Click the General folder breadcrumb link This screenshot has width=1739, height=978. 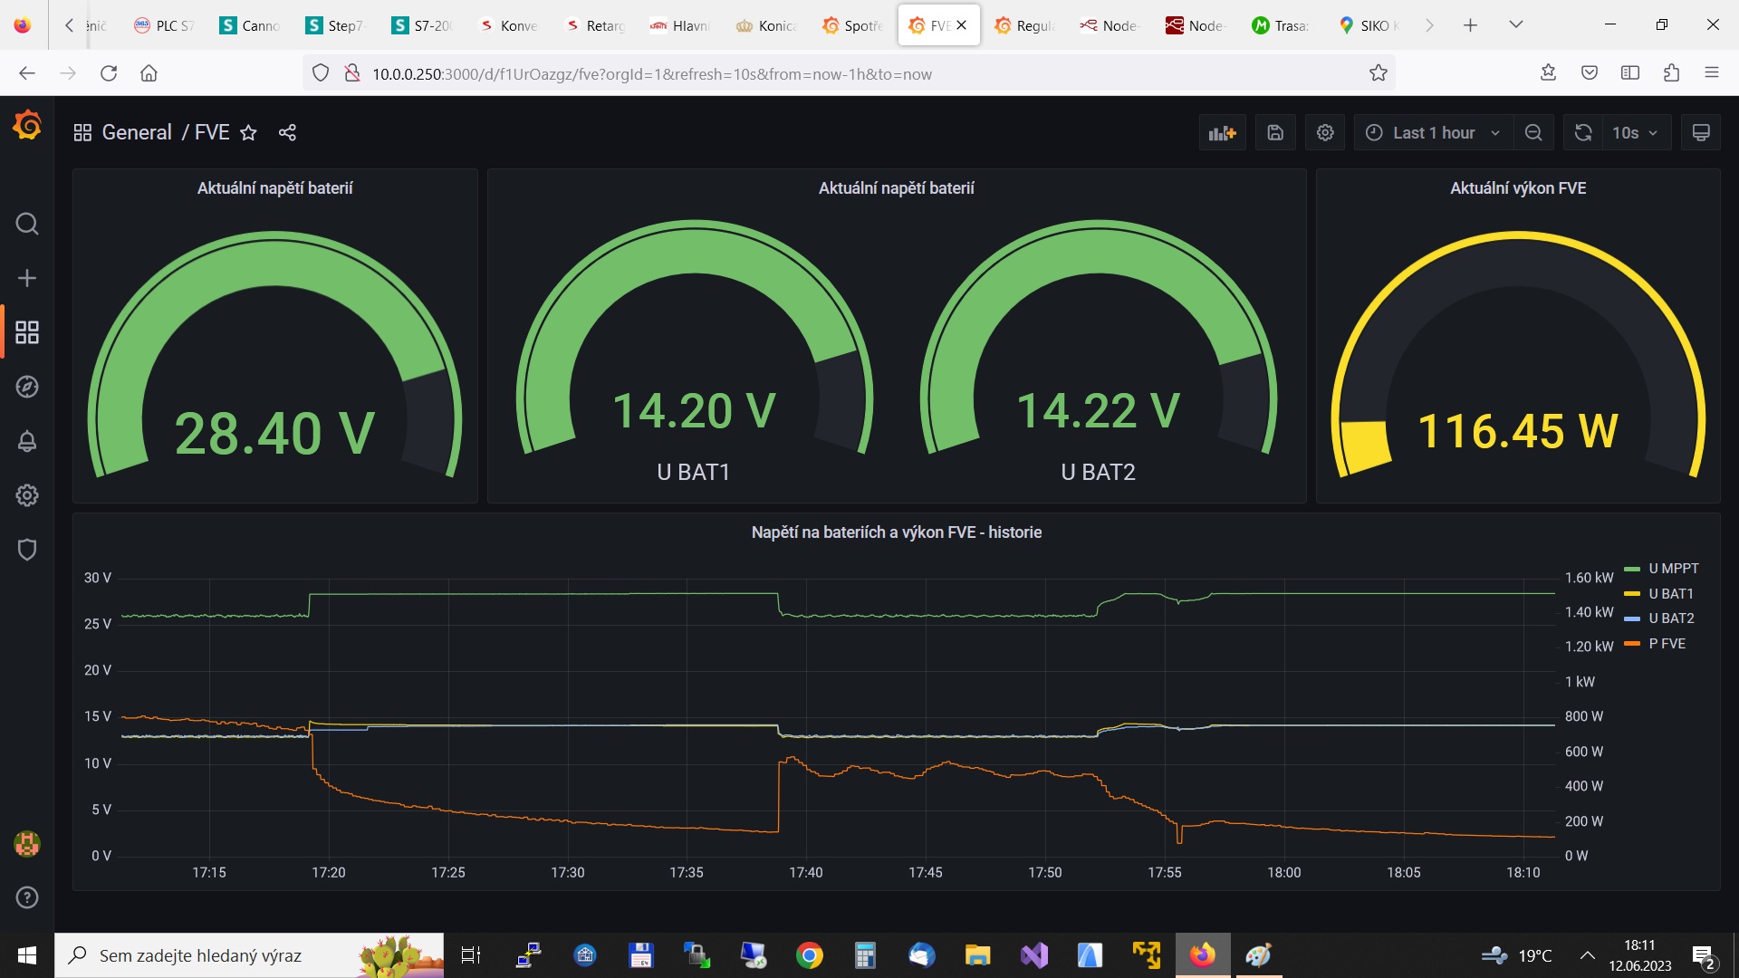click(x=136, y=133)
